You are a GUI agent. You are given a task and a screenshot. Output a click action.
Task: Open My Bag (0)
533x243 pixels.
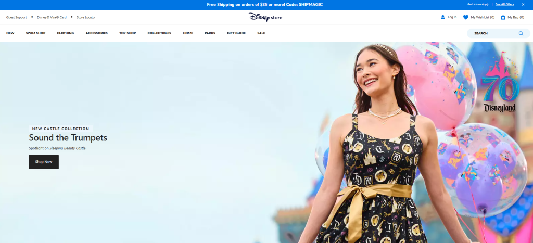(516, 17)
